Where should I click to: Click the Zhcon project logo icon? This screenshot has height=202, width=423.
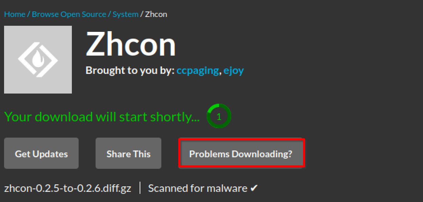(38, 60)
